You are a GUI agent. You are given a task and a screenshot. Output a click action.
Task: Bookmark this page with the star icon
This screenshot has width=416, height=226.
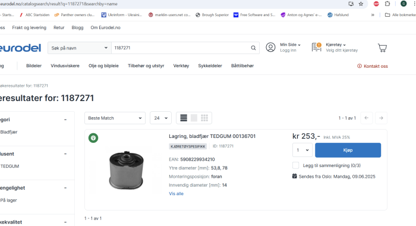coord(361,4)
